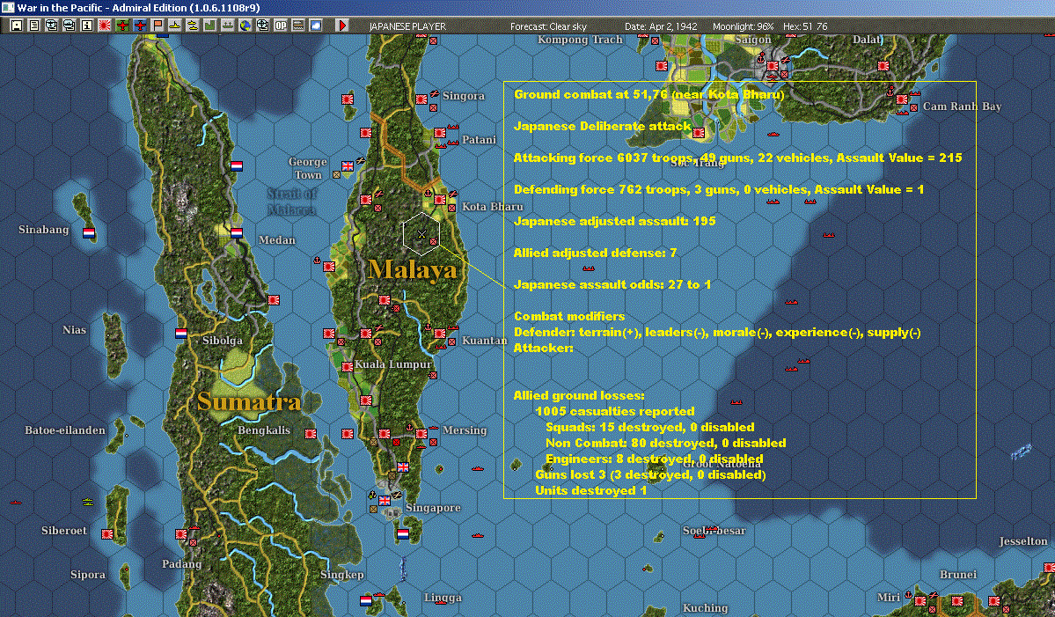The width and height of the screenshot is (1055, 617).
Task: Select the Dutch flag base at Medan
Action: [236, 233]
